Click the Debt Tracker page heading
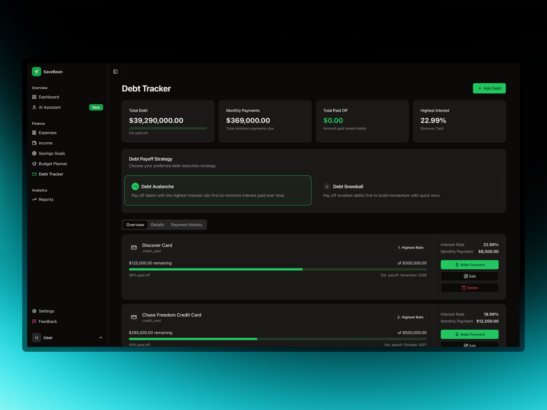Viewport: 547px width, 410px height. click(x=146, y=89)
